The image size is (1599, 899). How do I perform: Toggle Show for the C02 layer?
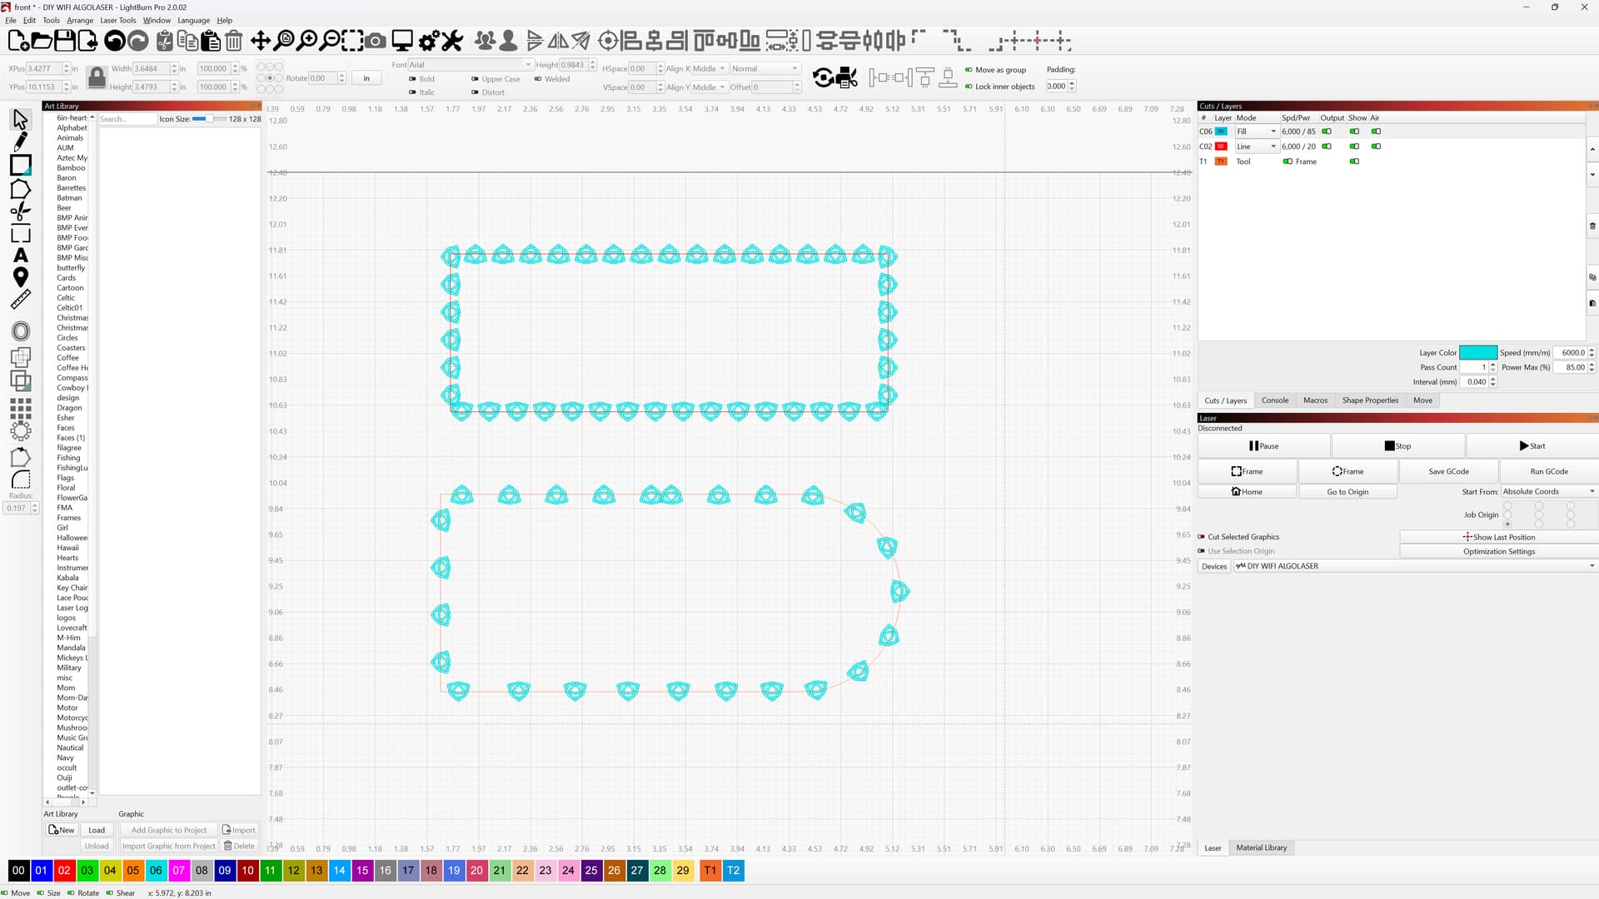[x=1354, y=147]
